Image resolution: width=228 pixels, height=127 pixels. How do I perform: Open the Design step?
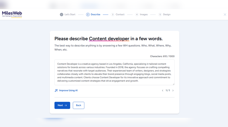167,15
